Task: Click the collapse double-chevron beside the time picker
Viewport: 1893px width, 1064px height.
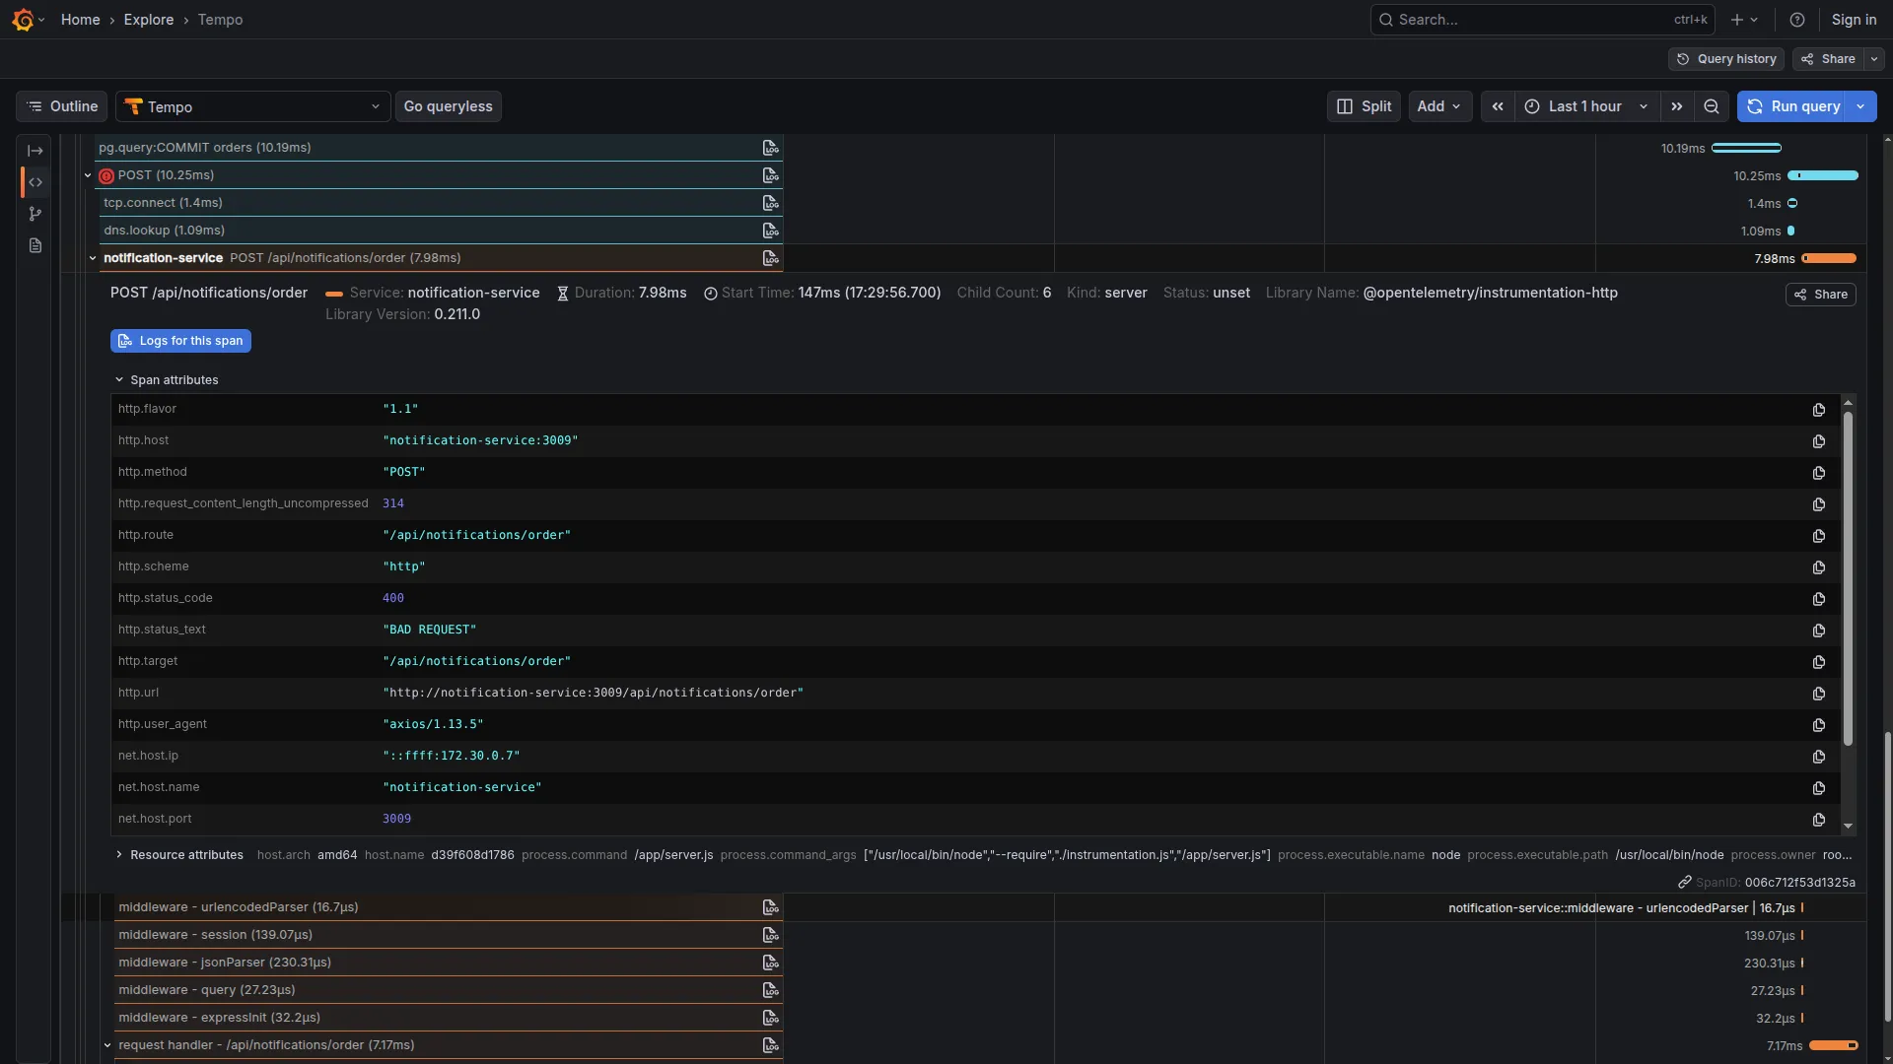Action: pos(1497,106)
